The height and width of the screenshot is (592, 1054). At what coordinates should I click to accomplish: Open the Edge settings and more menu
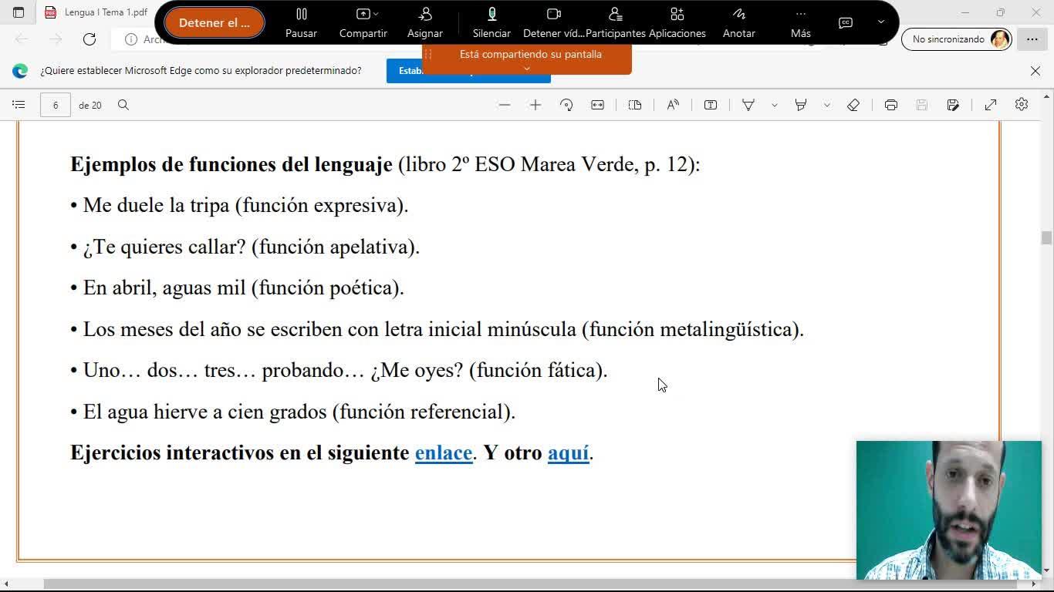1032,39
